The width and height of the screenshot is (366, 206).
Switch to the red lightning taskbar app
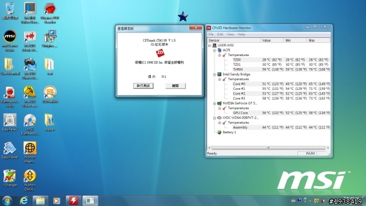tap(74, 201)
